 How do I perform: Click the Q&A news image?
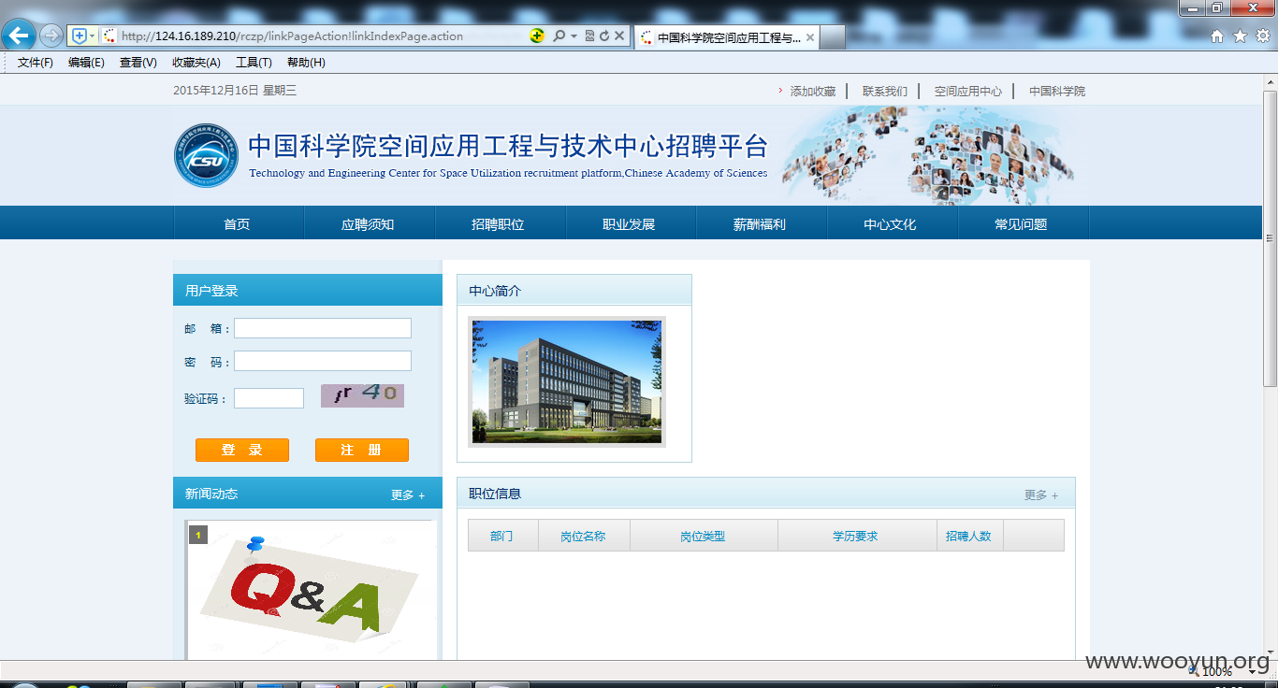point(310,591)
